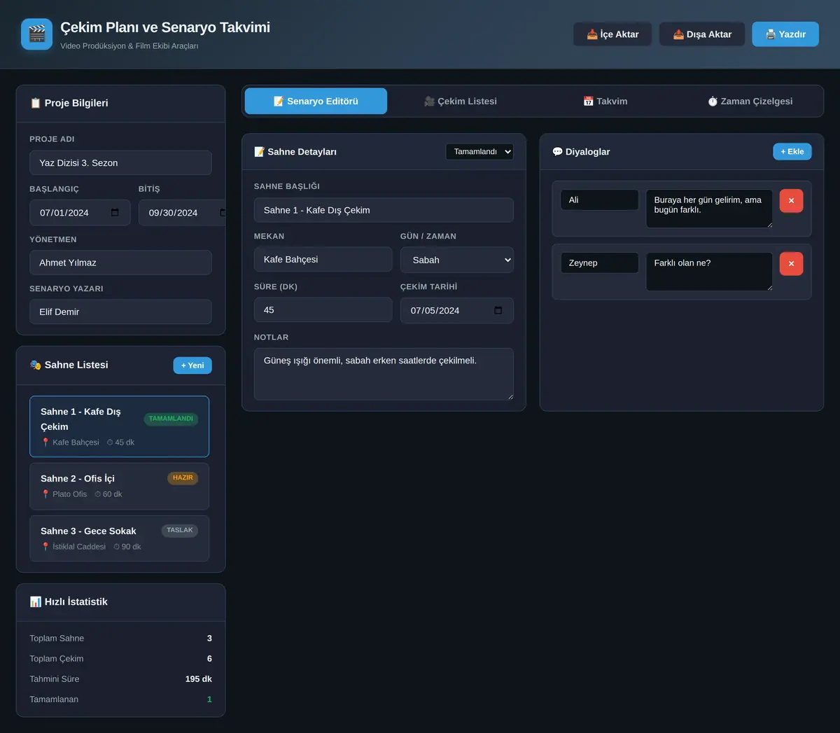Click the Tahmini Süre value 195 dk
This screenshot has height=733, width=840.
point(198,679)
